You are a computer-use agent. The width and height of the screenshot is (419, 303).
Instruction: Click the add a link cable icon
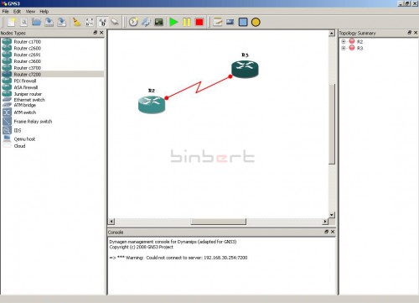tap(115, 22)
